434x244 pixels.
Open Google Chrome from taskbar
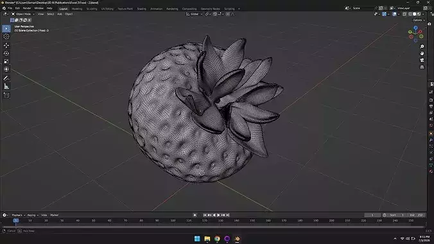[x=217, y=238]
